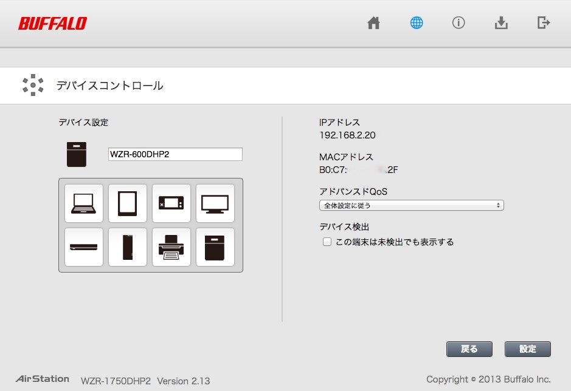
Task: Click the この端末は未検出でも表示する label
Action: [x=395, y=242]
